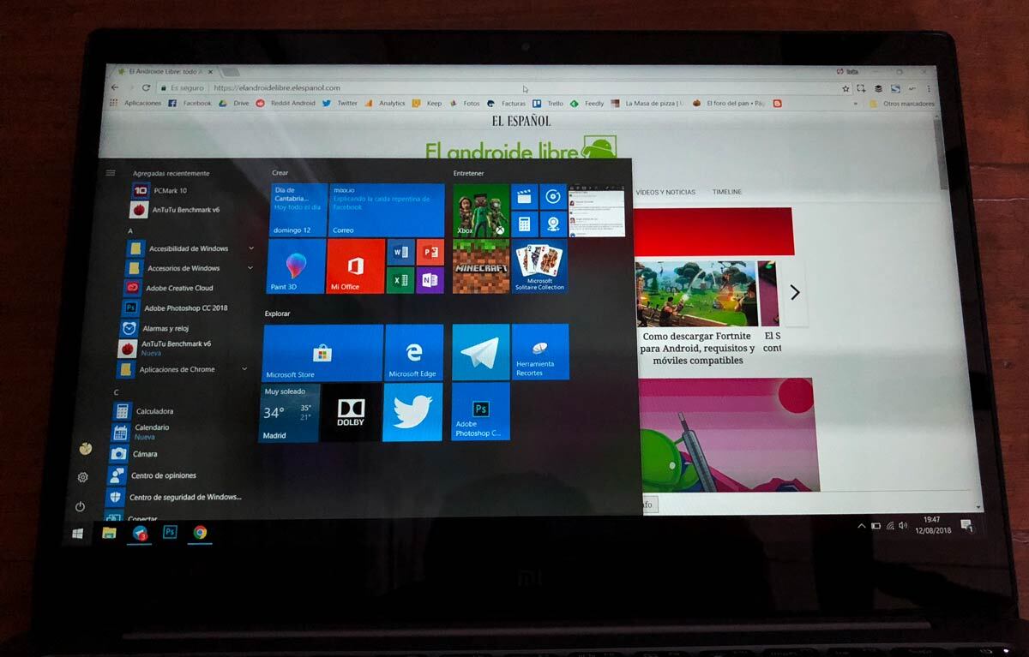Open the Vídeos y Noticias tab on the page

(665, 192)
